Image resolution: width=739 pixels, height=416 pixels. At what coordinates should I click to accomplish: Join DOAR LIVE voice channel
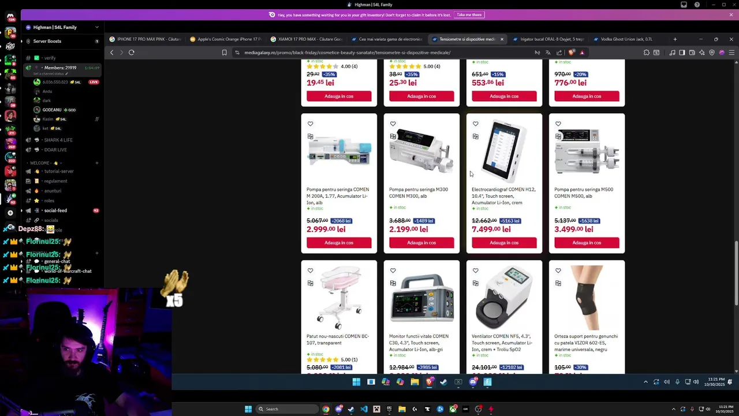(x=62, y=150)
